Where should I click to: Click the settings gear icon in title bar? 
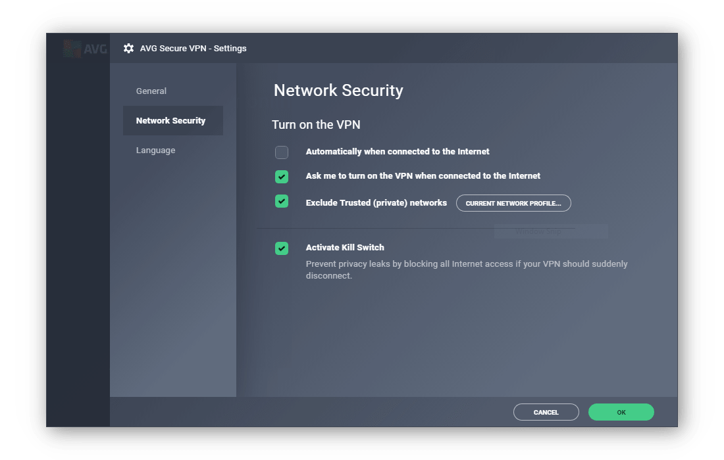click(x=128, y=49)
